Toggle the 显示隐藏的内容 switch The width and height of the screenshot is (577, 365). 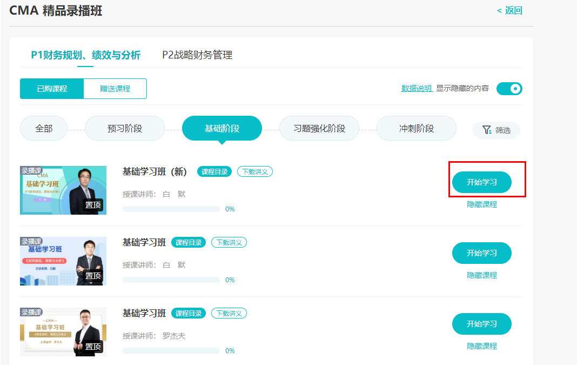(x=509, y=88)
